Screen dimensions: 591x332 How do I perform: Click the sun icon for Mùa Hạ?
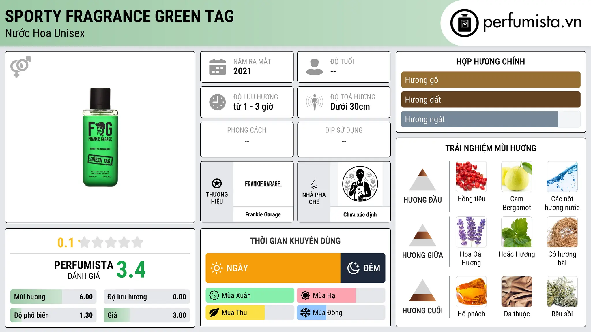point(305,295)
